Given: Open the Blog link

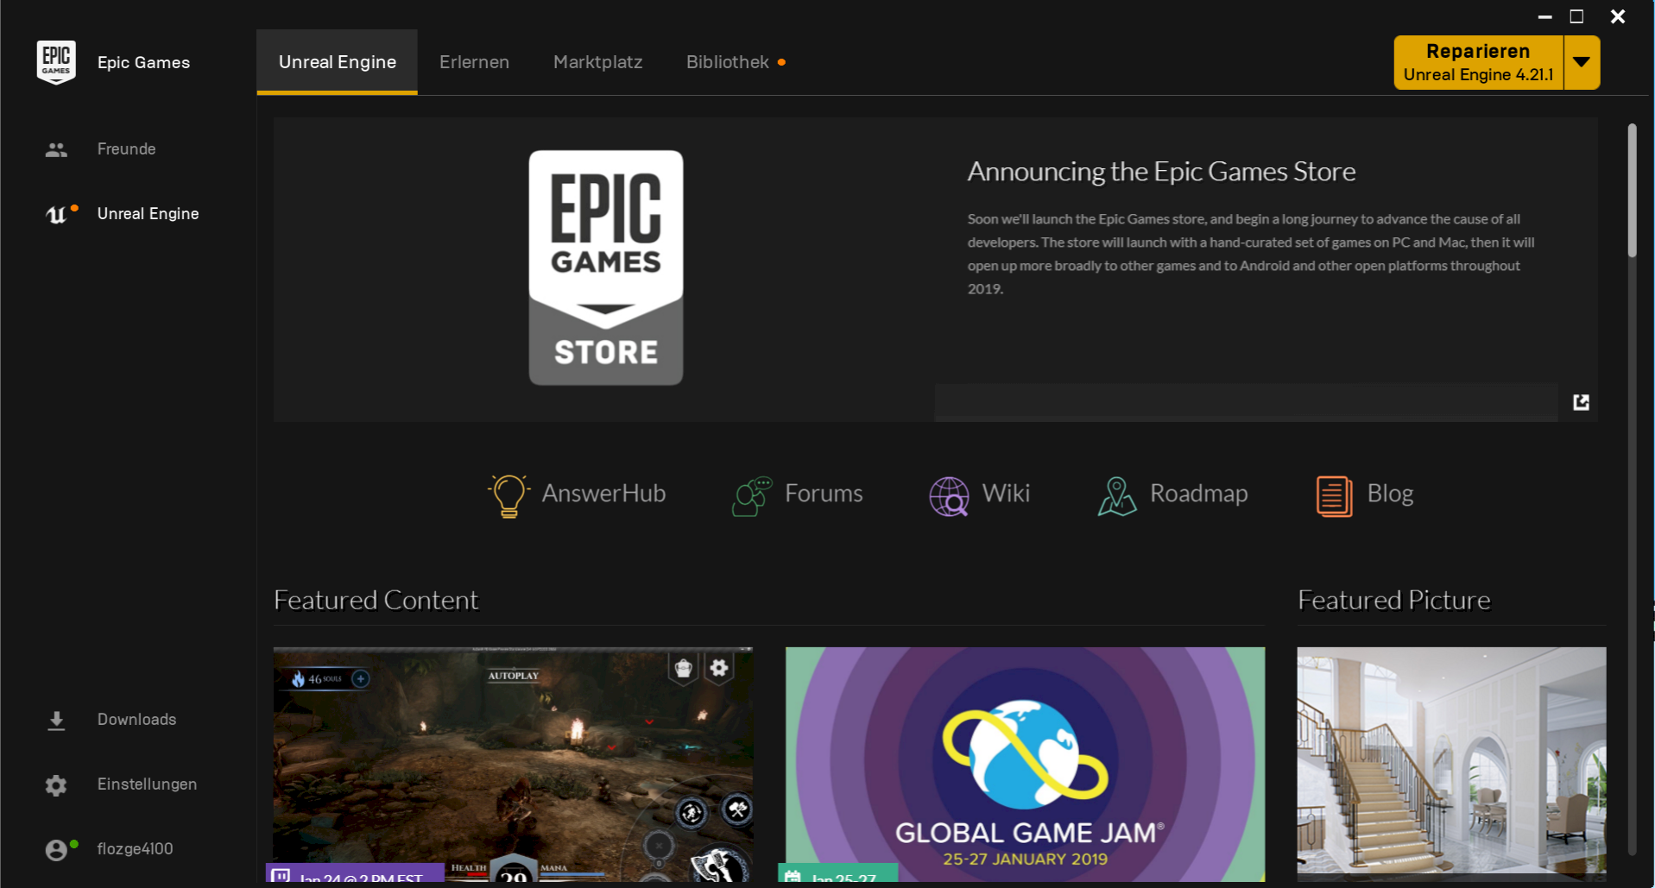Looking at the screenshot, I should point(1390,494).
